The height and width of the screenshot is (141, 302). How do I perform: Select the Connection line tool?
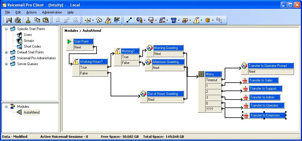tap(129, 20)
